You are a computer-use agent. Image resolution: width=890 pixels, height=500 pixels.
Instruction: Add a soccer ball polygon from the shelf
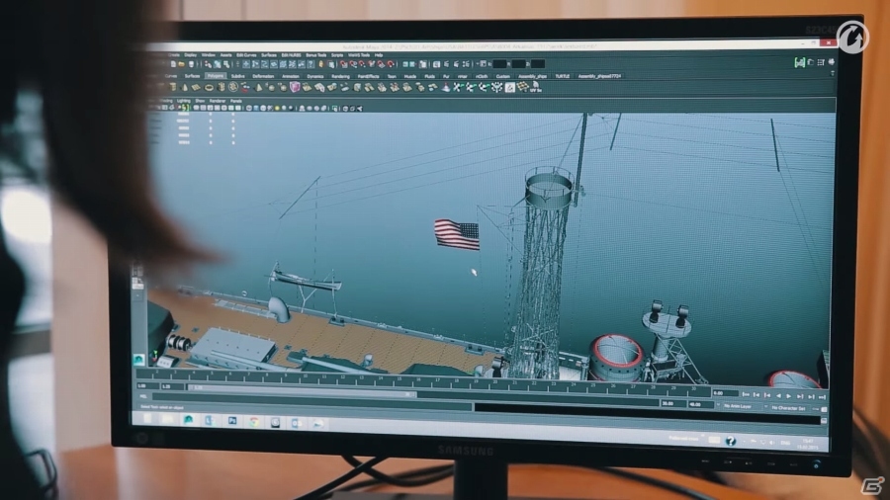coord(233,87)
